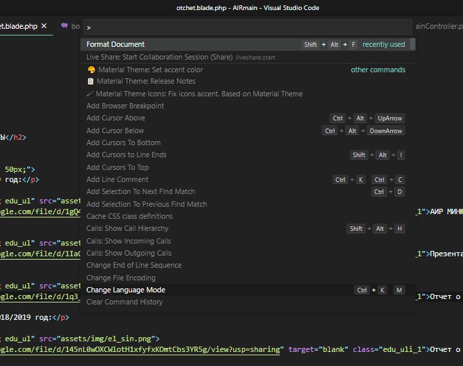Open the tab with elephant PHP icon

click(x=70, y=26)
